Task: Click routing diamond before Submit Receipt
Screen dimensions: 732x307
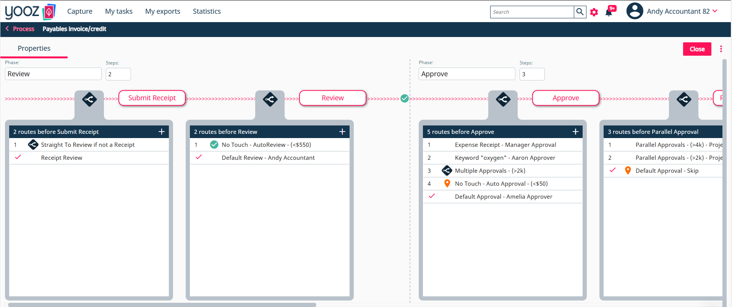Action: point(89,100)
